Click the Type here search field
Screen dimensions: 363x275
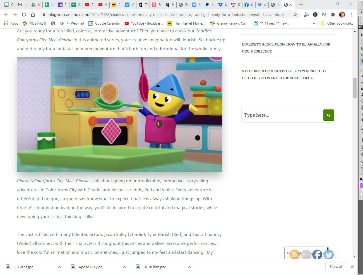pos(282,115)
